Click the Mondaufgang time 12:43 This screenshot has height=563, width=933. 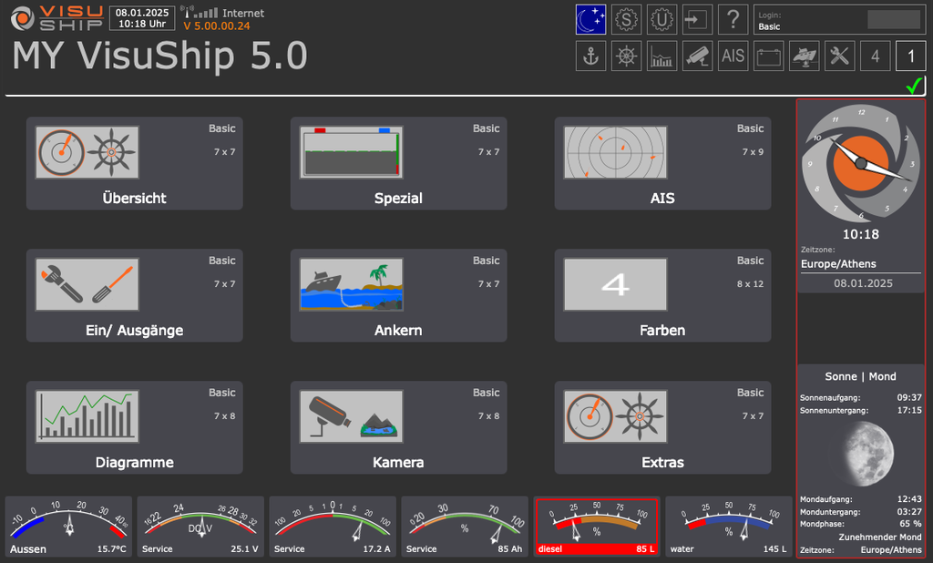point(909,499)
